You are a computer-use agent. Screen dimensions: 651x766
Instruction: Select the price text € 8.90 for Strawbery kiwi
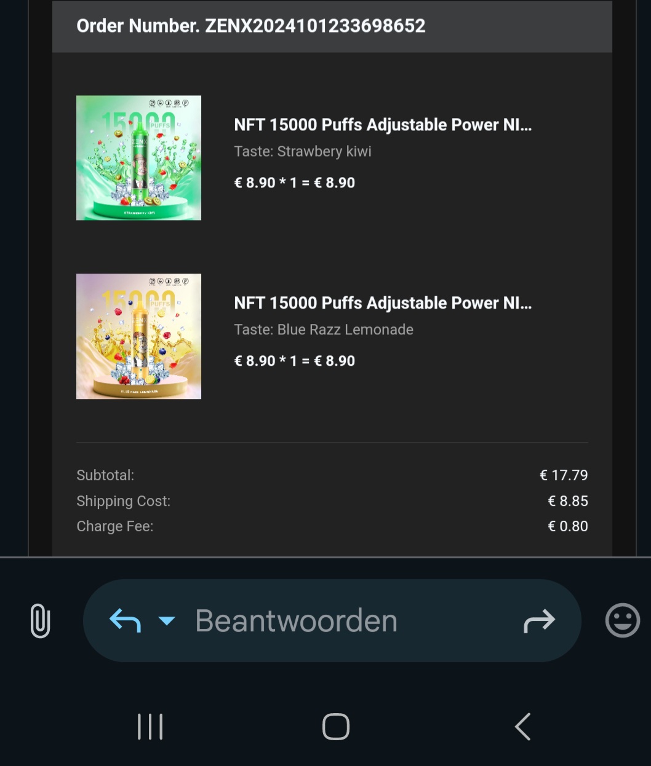[x=295, y=182]
